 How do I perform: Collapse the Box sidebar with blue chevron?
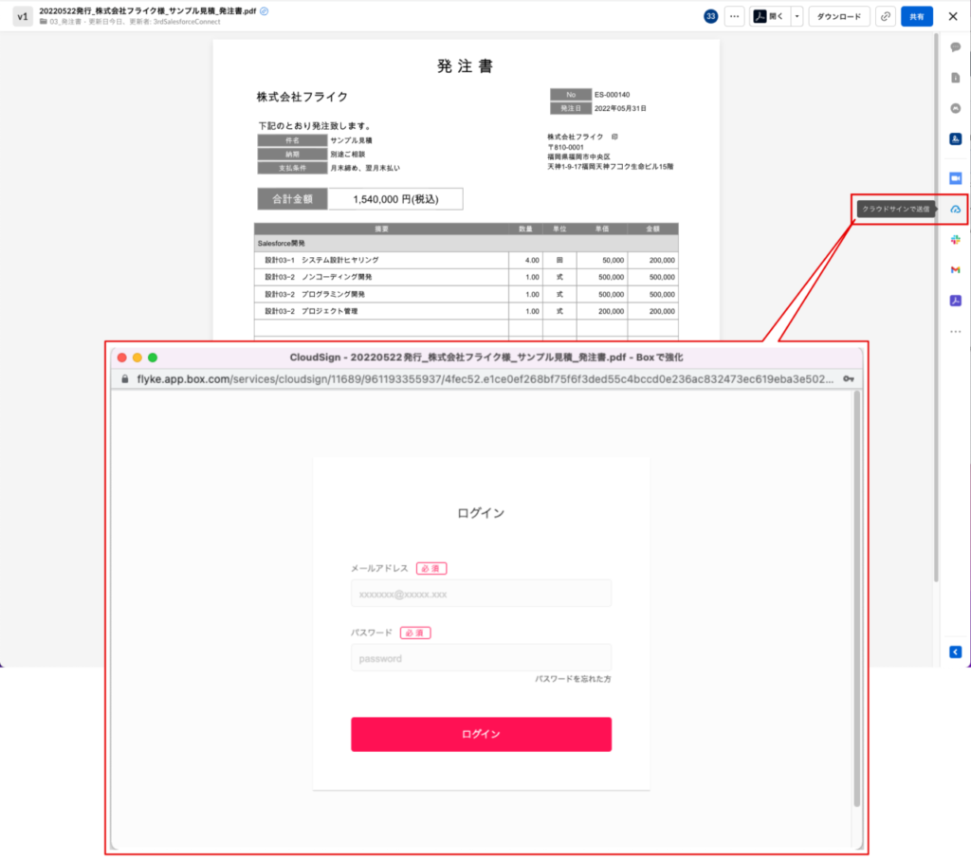click(x=956, y=651)
